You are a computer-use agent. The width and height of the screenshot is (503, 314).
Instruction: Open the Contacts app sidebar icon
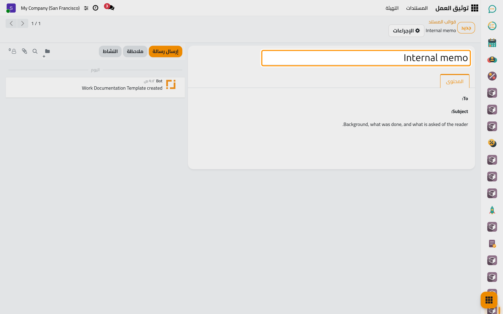point(492,59)
